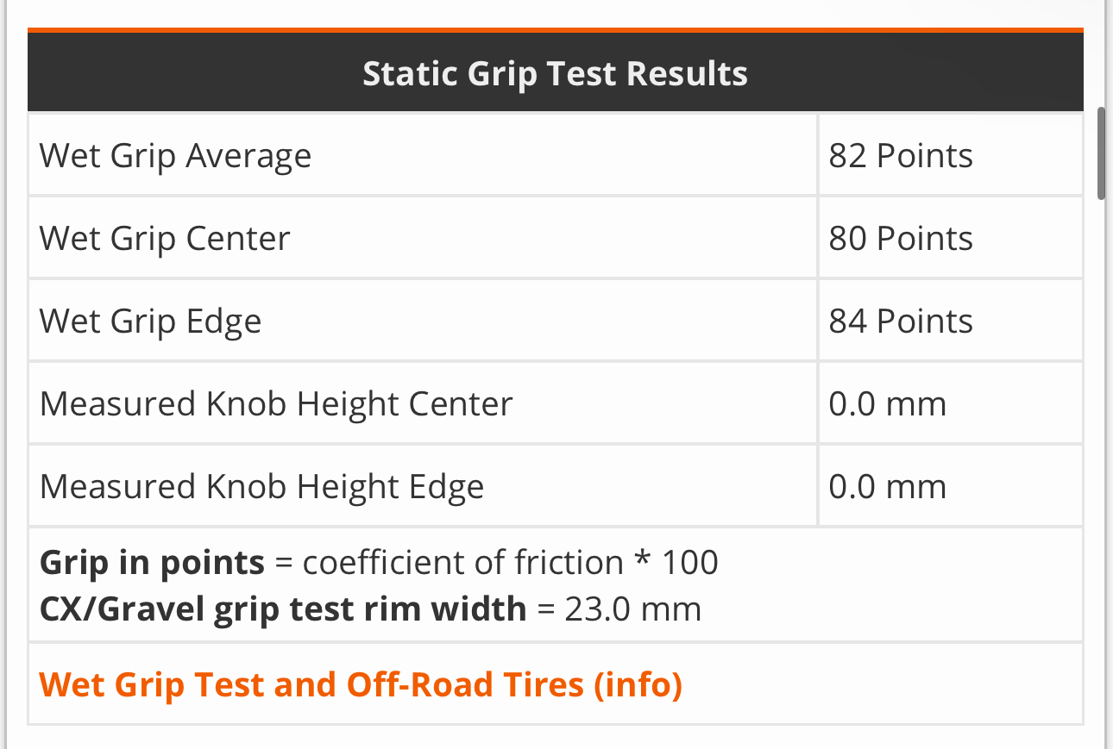1113x749 pixels.
Task: Select the Wet Grip Average row label
Action: click(x=176, y=156)
